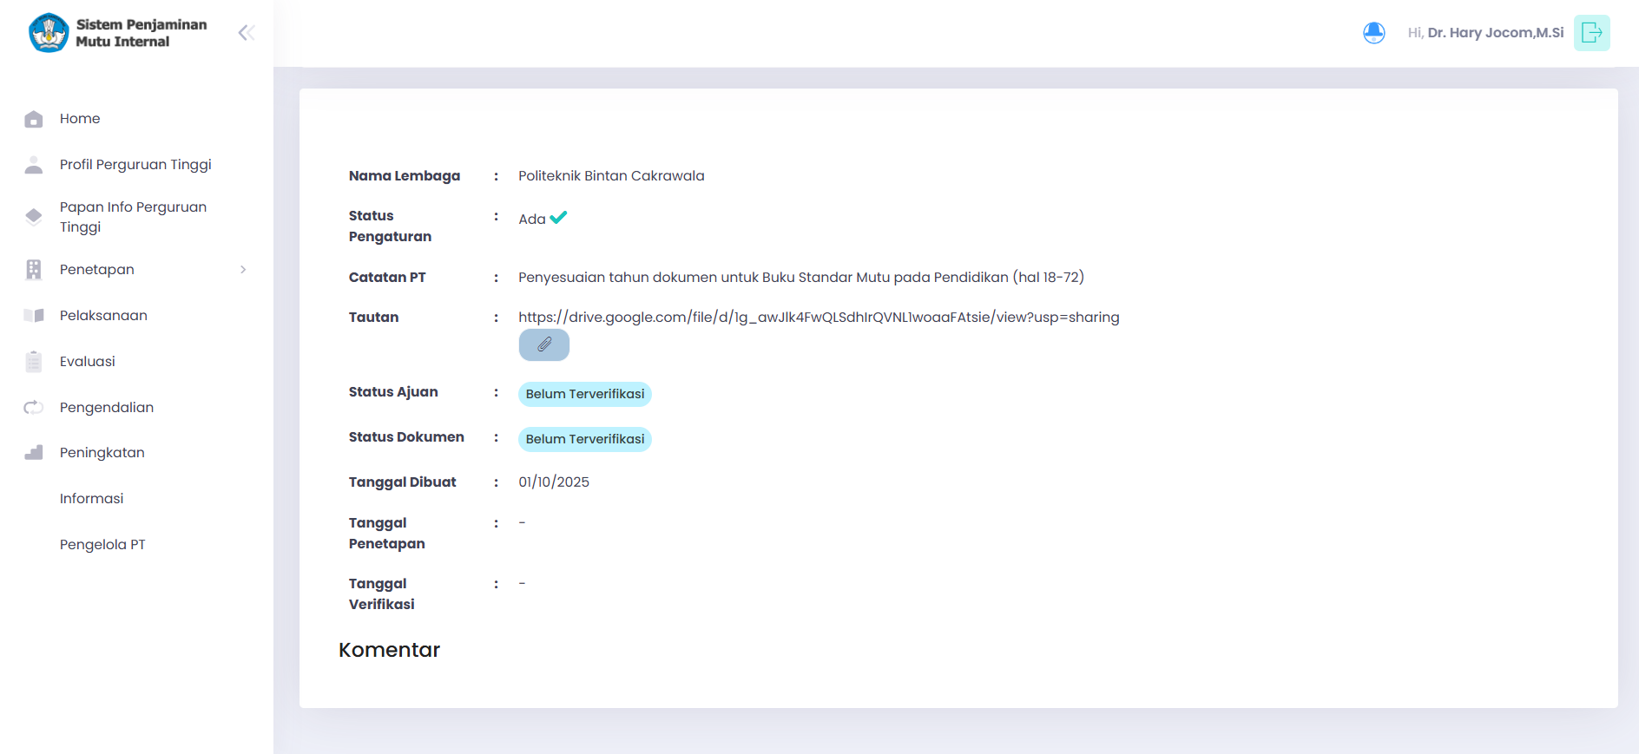The width and height of the screenshot is (1639, 754).
Task: Click the Status Ajuan Belum Terverifikasi badge
Action: pos(584,394)
